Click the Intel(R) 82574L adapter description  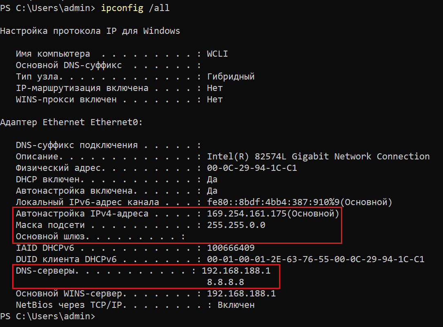318,157
